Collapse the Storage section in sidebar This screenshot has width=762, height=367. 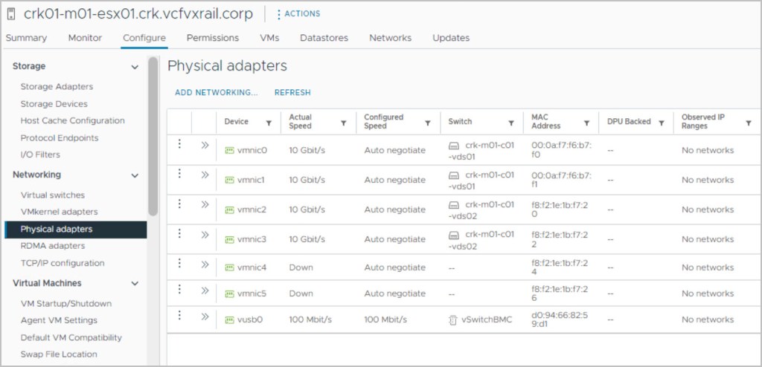tap(135, 67)
